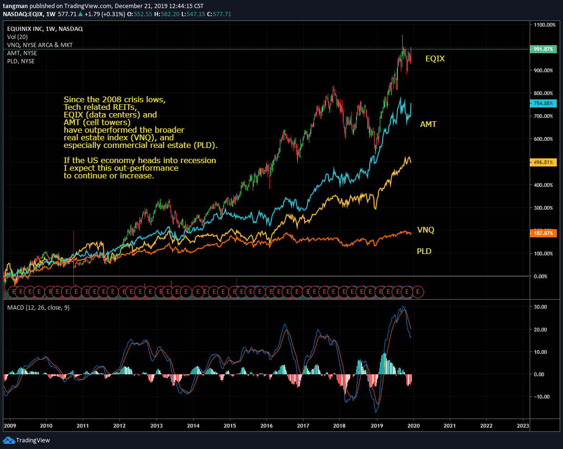The height and width of the screenshot is (449, 563).
Task: Click the 1100.00% price axis label
Action: [x=545, y=25]
